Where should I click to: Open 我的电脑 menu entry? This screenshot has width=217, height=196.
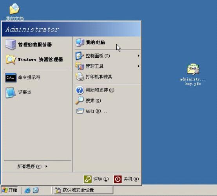click(108, 42)
